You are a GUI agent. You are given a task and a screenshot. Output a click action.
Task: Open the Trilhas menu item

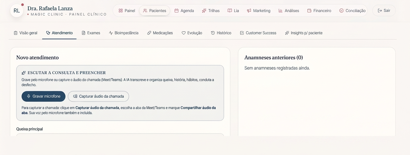[x=211, y=11]
